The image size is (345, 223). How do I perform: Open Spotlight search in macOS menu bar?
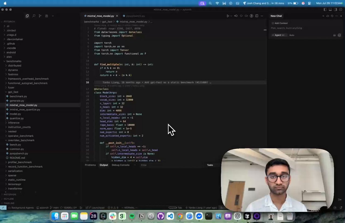pos(210,3)
